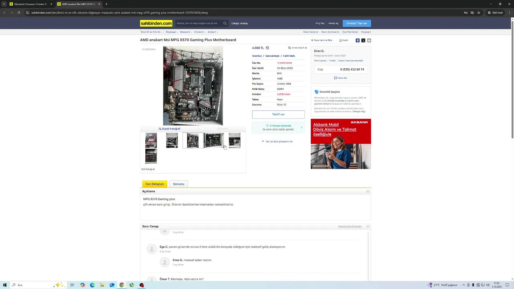Click the Soru Sor chat icon
514x289 pixels.
point(341,78)
